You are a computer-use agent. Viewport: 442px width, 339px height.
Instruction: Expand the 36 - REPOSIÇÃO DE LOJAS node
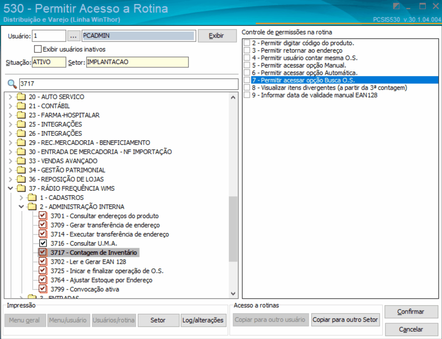[x=10, y=179]
